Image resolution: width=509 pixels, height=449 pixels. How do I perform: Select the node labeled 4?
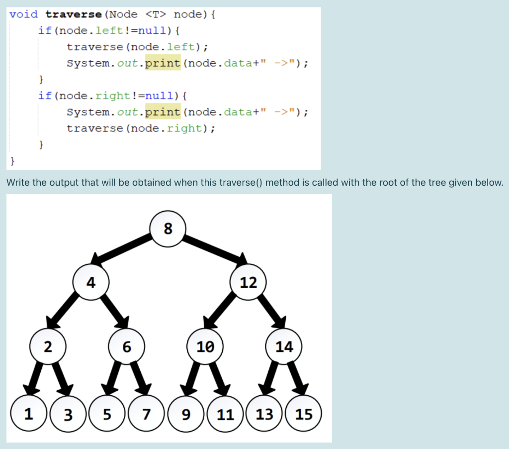pos(91,282)
